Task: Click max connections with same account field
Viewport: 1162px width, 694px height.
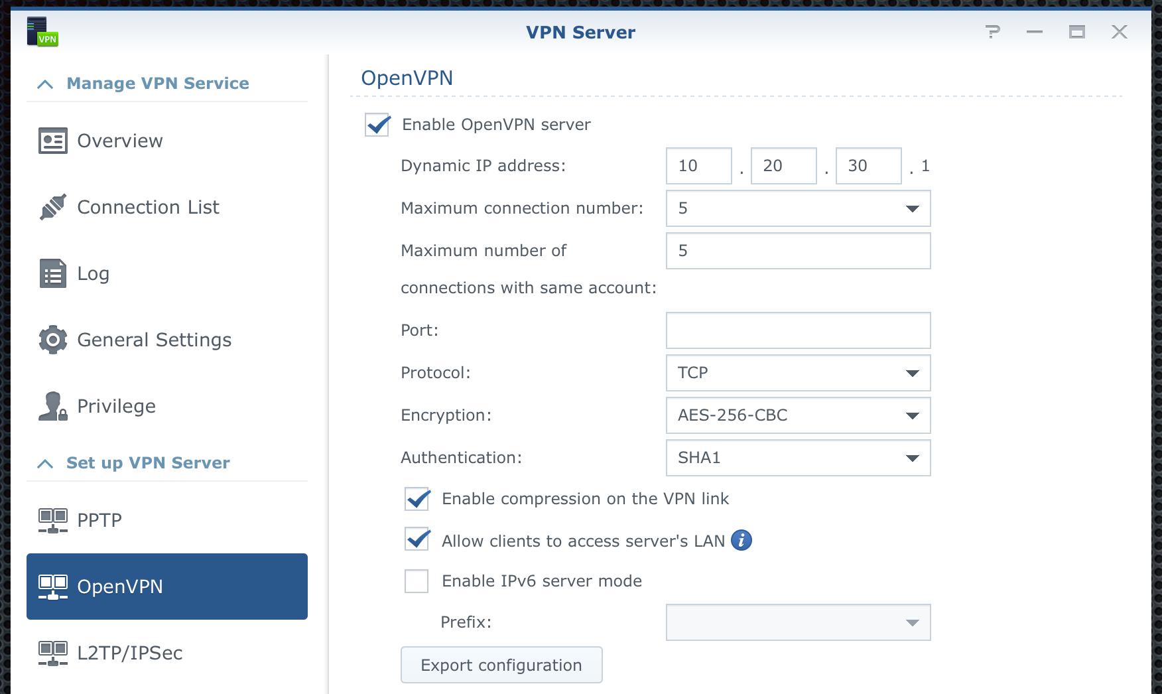Action: pos(799,251)
